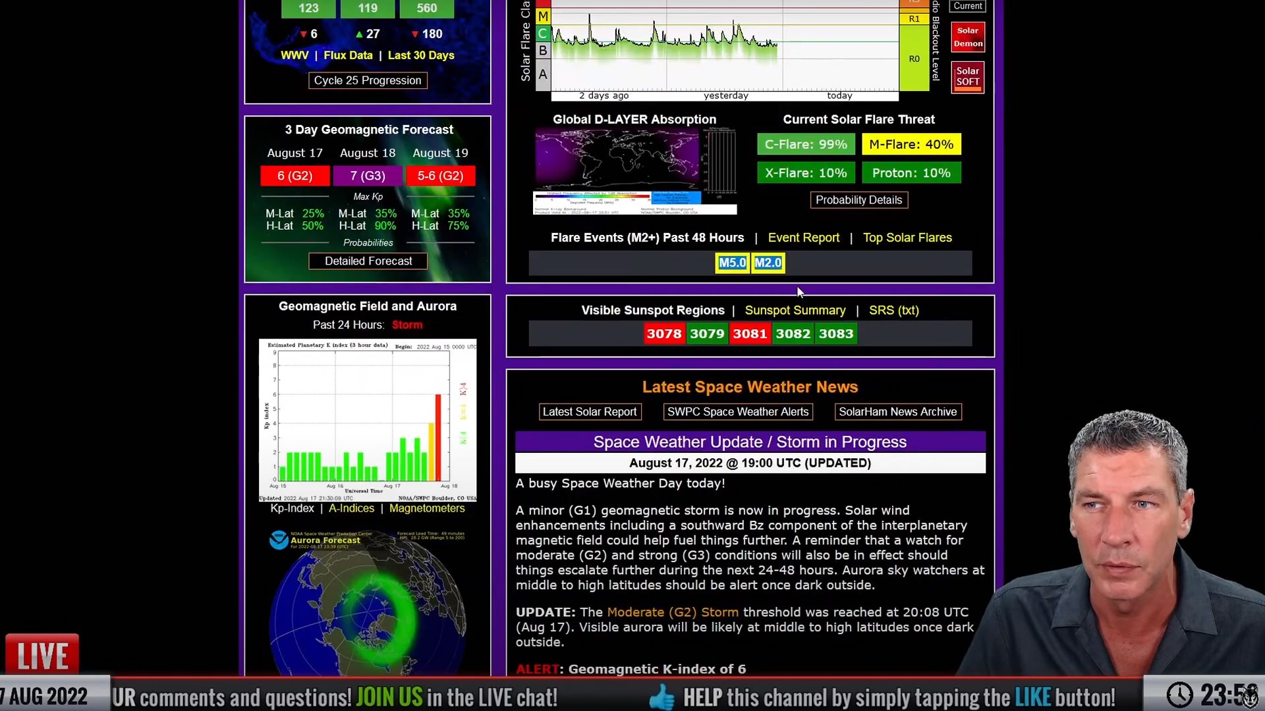Click the Flux Data link

[x=348, y=55]
